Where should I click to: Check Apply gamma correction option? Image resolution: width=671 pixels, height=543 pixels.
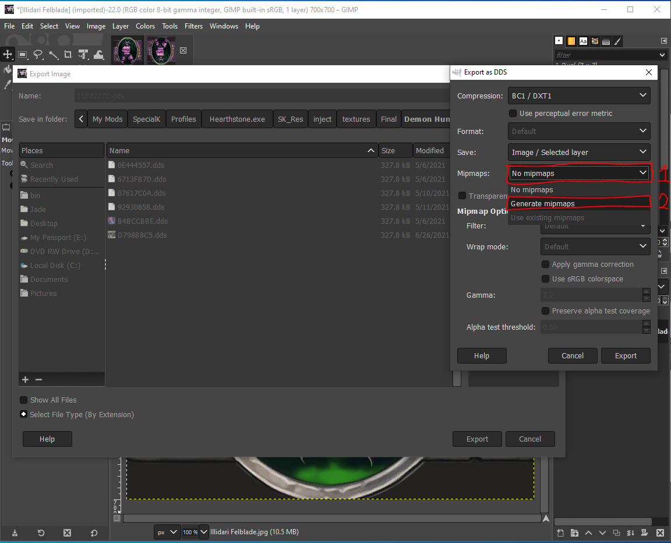tap(546, 264)
